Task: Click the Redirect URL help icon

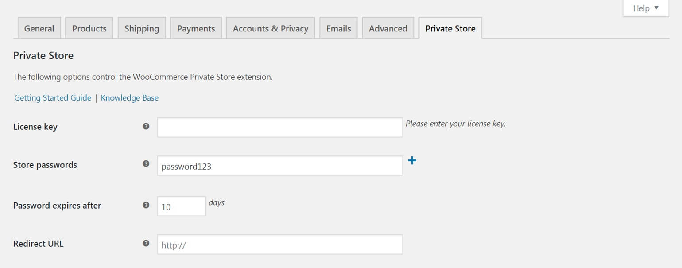Action: tap(146, 243)
